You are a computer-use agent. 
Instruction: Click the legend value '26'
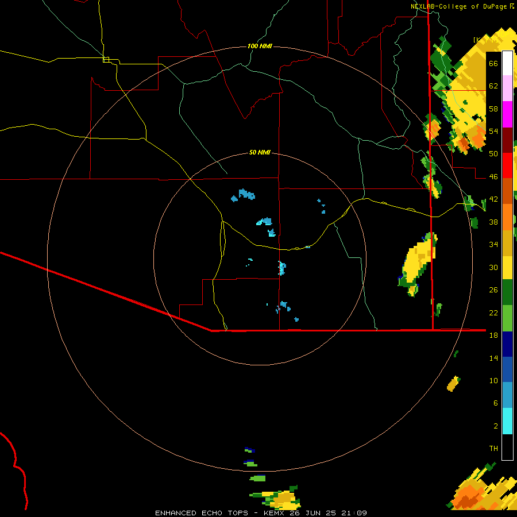coord(493,290)
